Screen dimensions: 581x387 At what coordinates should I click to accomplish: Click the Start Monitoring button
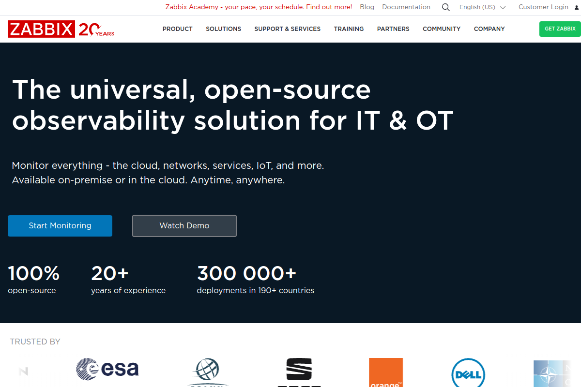click(x=60, y=225)
